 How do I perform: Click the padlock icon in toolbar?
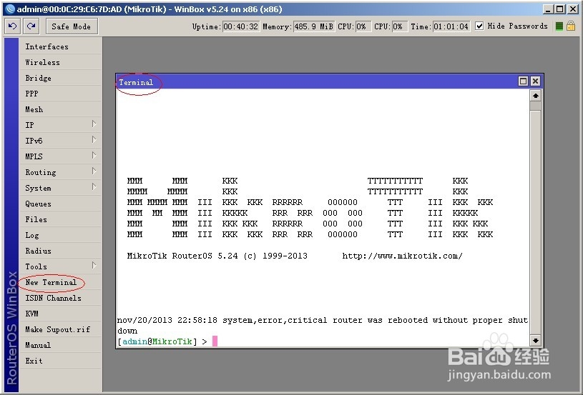pos(571,26)
